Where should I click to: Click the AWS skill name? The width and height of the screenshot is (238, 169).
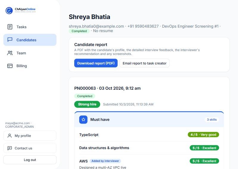83,161
